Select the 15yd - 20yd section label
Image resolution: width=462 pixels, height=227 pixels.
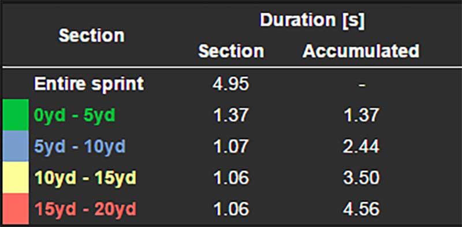point(85,209)
